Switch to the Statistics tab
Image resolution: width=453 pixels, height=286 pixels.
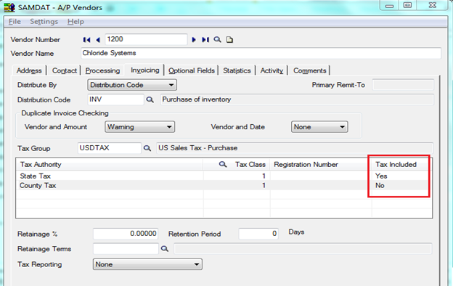click(237, 70)
